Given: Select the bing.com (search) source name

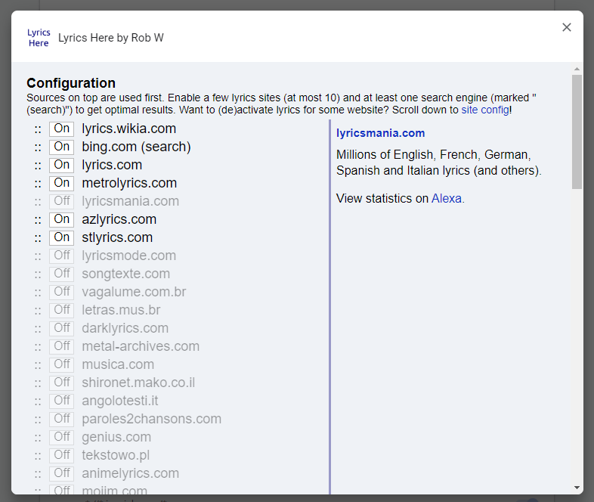Looking at the screenshot, I should tap(136, 147).
